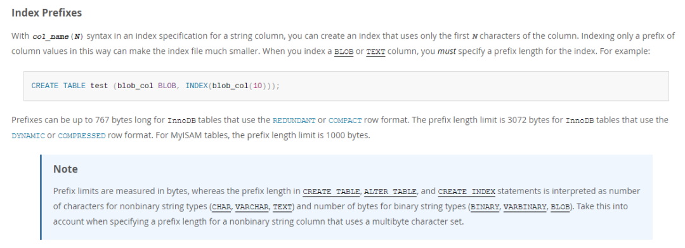Follow the REDUNDANT row format link
Screen dimensions: 685x248
click(294, 121)
